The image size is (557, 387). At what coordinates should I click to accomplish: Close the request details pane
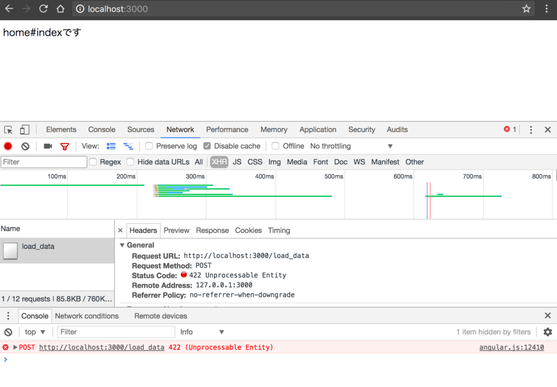click(x=120, y=230)
